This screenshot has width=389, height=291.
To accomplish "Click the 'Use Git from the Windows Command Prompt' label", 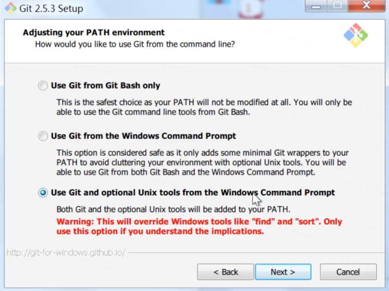I will (x=144, y=136).
